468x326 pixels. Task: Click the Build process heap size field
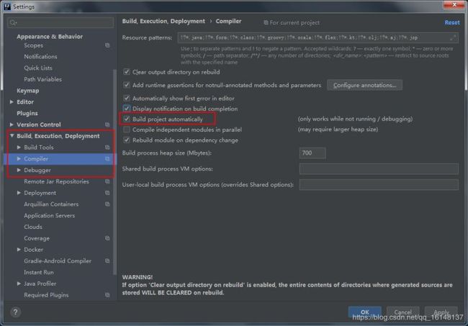click(x=312, y=153)
